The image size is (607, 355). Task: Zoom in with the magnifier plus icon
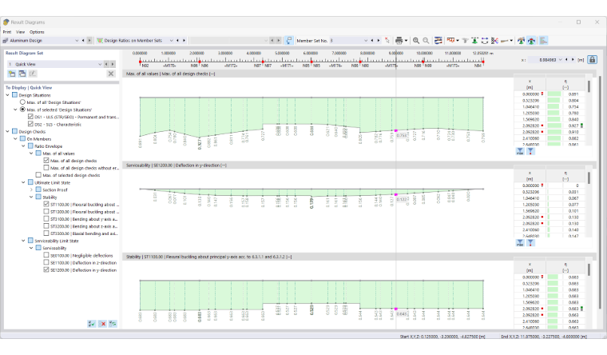pos(416,40)
